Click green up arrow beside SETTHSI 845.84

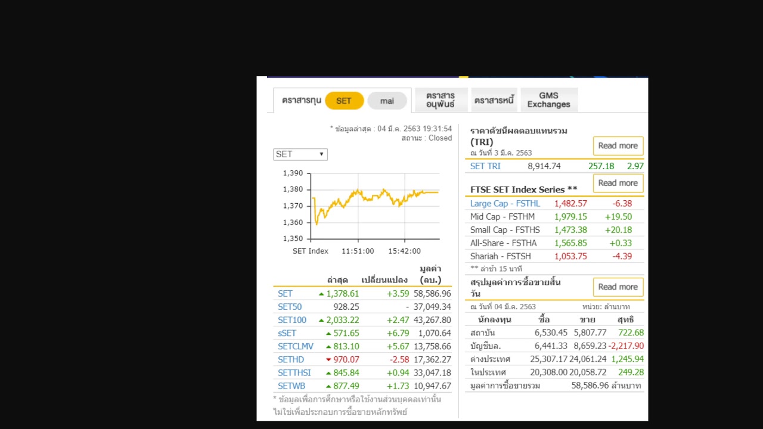[328, 372]
